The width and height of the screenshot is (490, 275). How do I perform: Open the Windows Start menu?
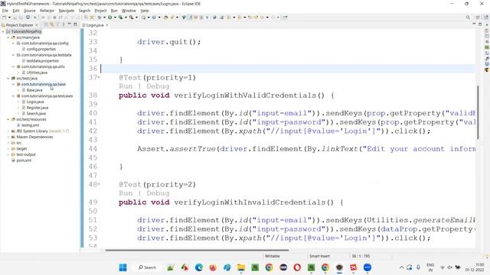[123, 267]
